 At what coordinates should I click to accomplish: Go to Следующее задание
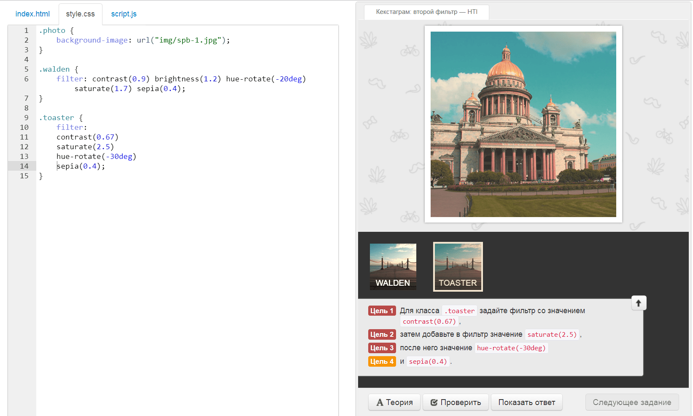tap(631, 402)
